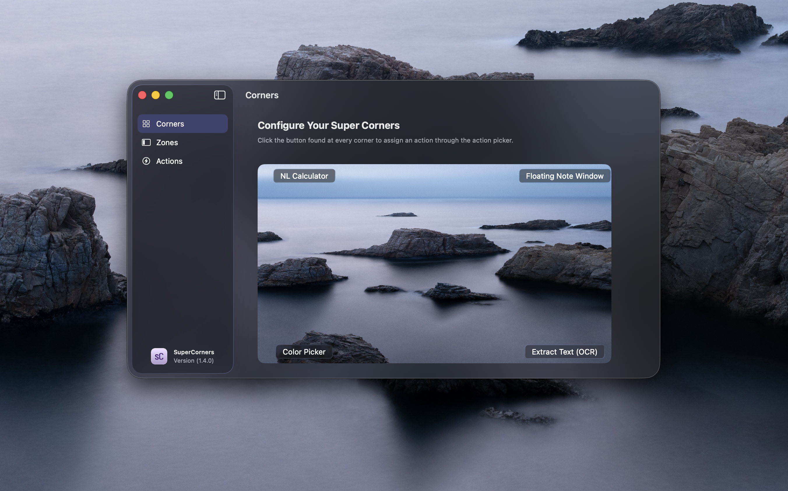
Task: Minimize the window with yellow button
Action: (x=155, y=95)
